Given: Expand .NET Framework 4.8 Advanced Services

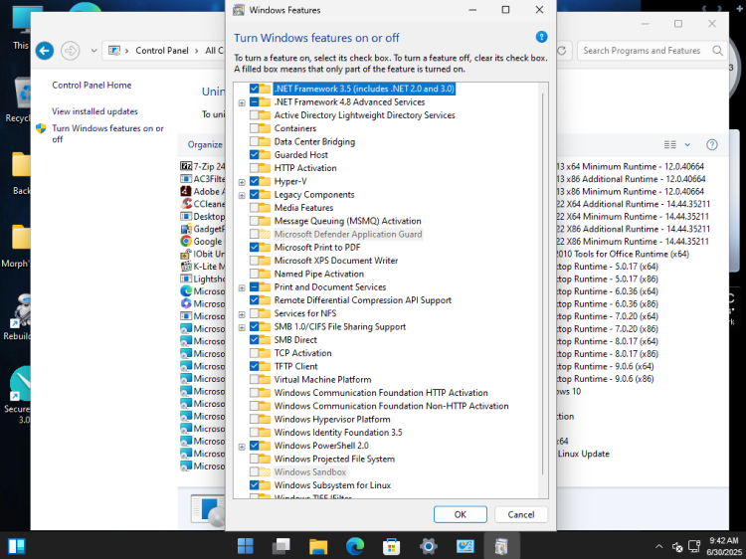Looking at the screenshot, I should click(x=242, y=102).
